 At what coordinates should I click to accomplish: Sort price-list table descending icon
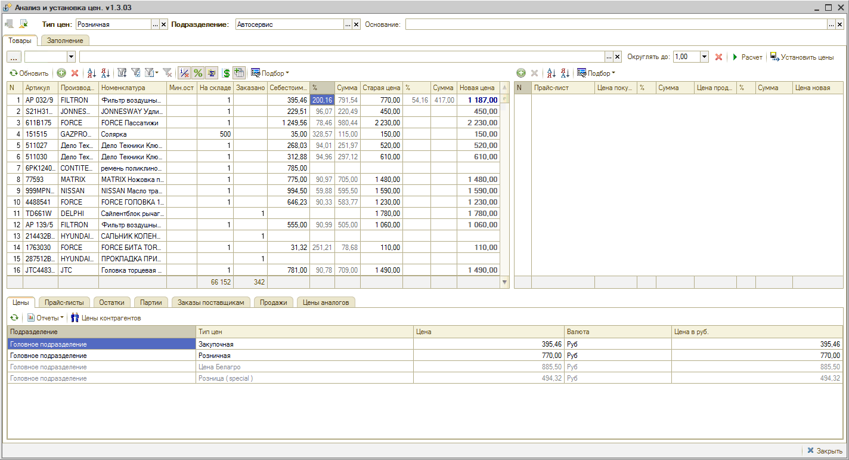pyautogui.click(x=565, y=73)
